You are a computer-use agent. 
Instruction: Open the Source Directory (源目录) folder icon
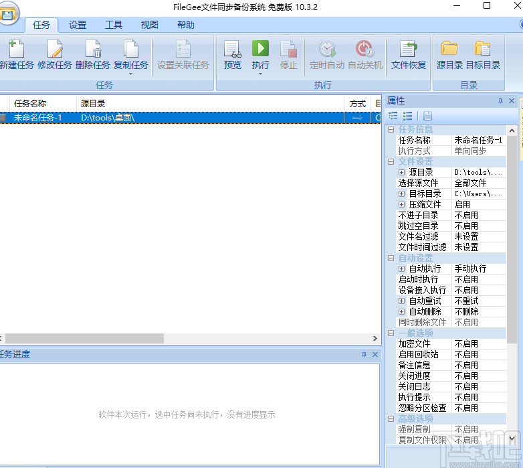point(449,49)
